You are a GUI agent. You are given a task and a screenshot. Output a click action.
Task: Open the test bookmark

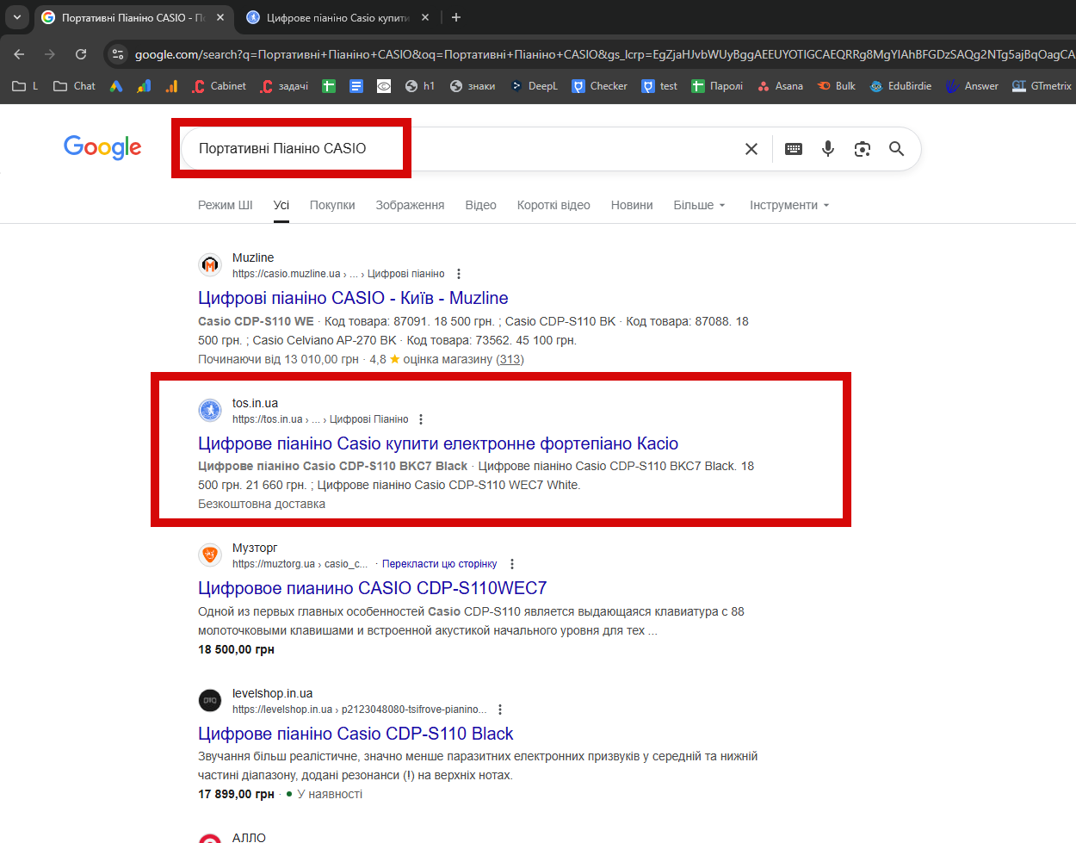pos(659,86)
